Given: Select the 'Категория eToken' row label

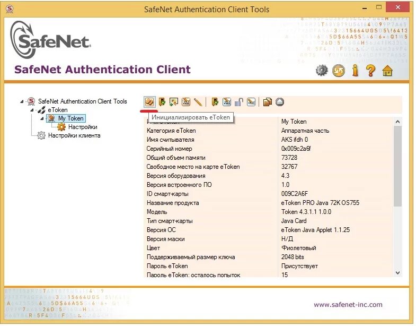Looking at the screenshot, I should (171, 131).
